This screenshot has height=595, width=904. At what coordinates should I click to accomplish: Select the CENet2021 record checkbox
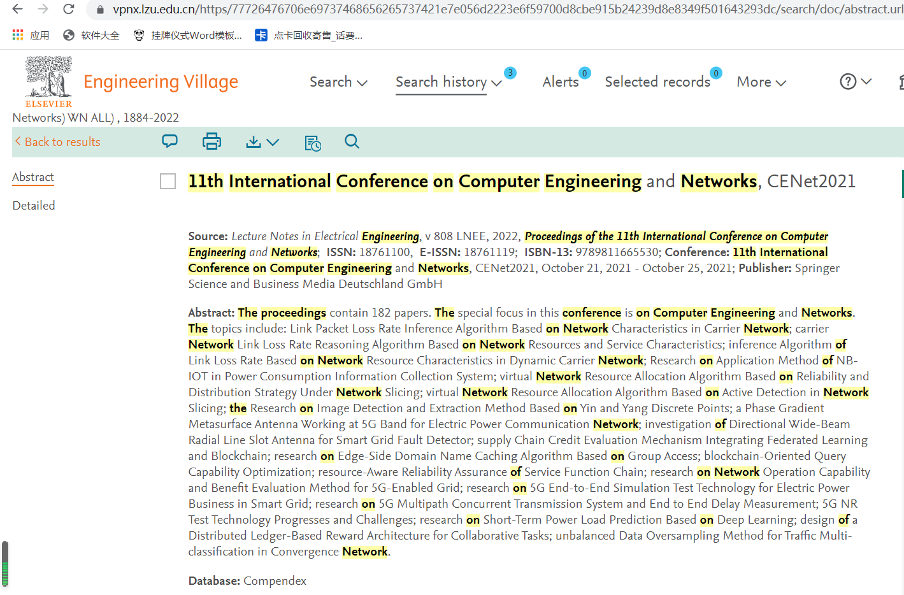point(168,182)
